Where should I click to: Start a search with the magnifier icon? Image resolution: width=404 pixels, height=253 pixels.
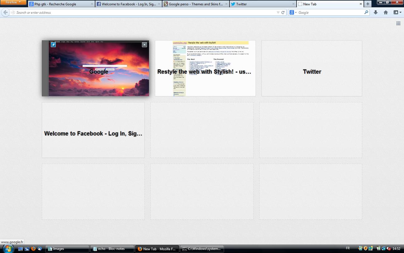tap(366, 12)
